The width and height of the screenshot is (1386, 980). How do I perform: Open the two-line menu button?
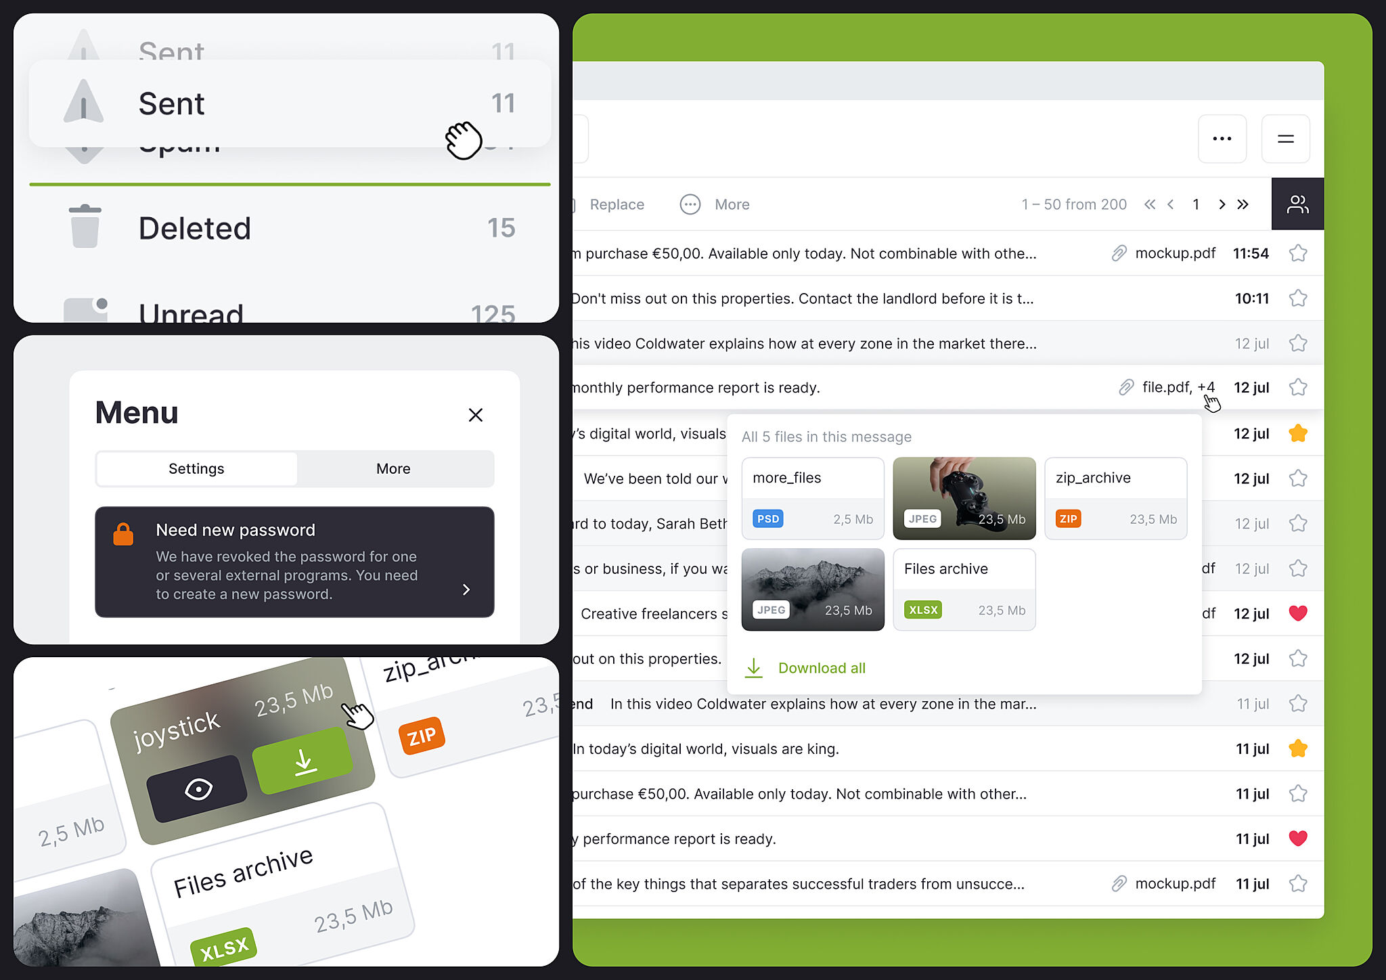tap(1286, 139)
